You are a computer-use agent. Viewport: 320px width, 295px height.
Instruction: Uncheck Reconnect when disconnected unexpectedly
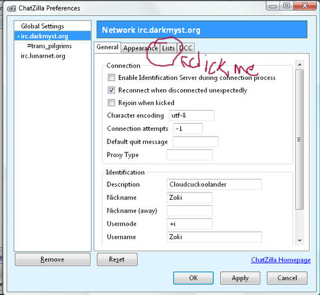click(111, 90)
